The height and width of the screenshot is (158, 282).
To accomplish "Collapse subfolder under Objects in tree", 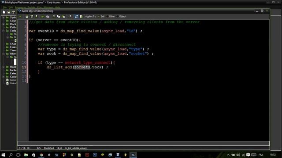I will [x=7, y=57].
